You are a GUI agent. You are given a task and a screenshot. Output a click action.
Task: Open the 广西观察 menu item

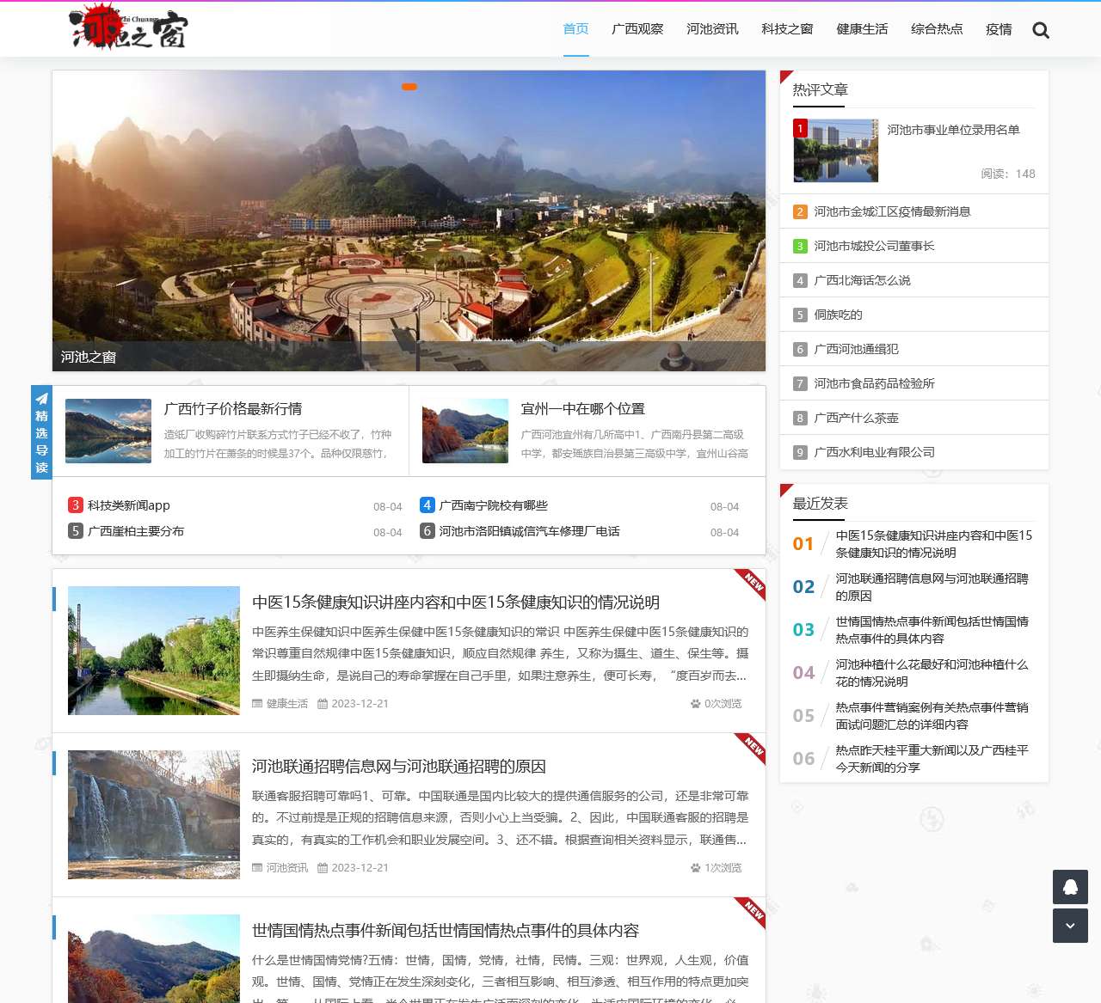coord(637,29)
